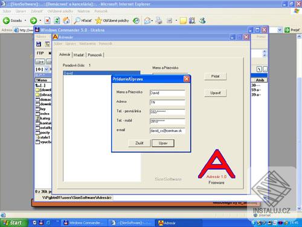Select the [downl folder in Windows Commander
This screenshot has height=227, width=302.
click(x=43, y=90)
